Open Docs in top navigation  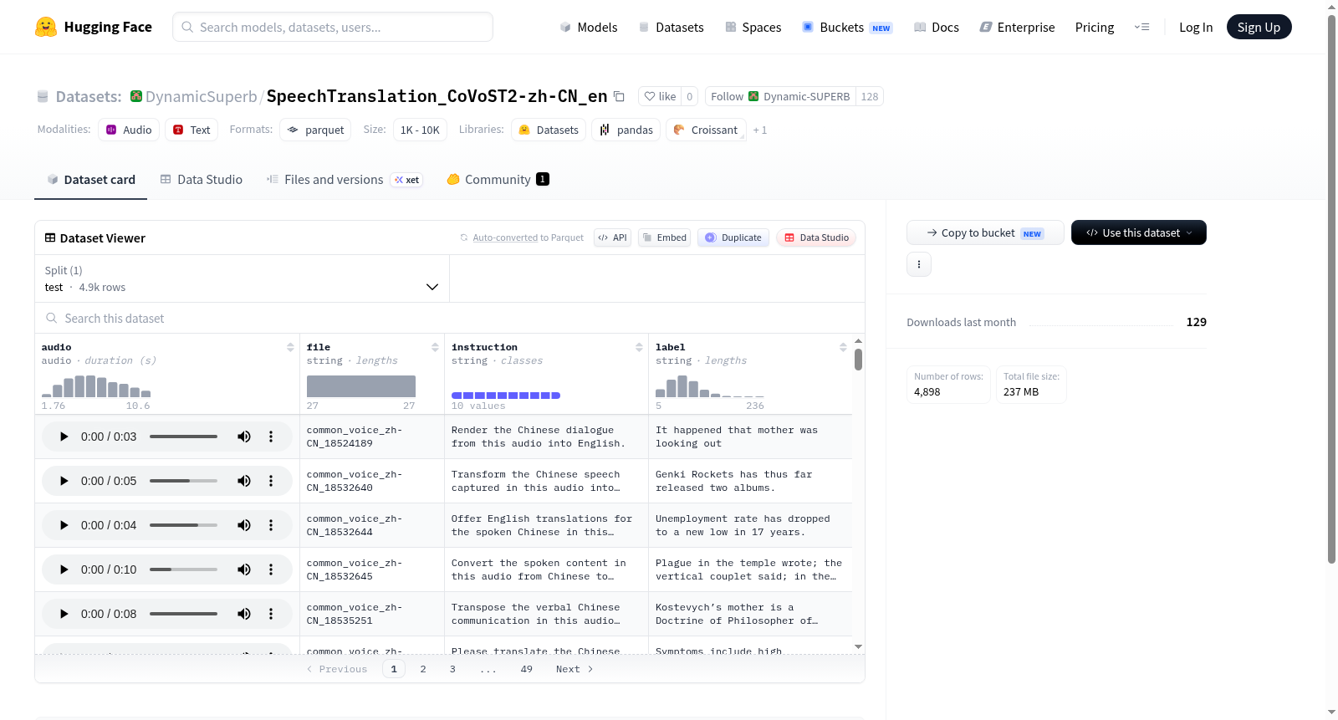(937, 27)
